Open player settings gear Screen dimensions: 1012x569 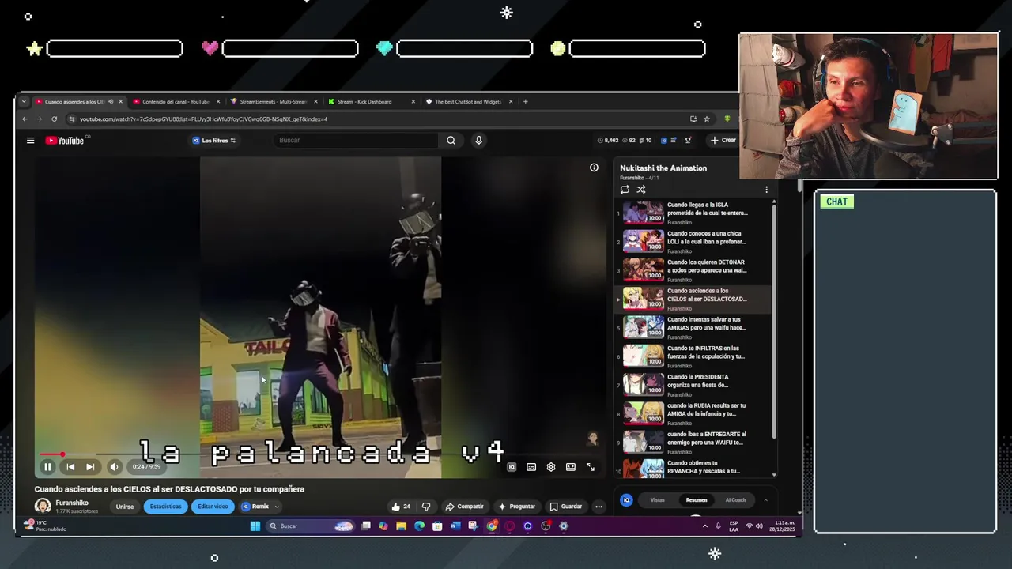click(x=551, y=467)
